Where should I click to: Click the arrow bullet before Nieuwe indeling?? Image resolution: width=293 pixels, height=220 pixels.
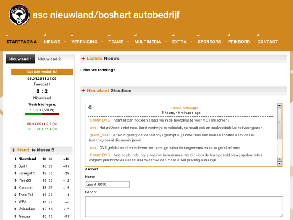point(81,70)
